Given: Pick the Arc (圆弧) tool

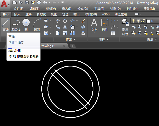Looking at the screenshot, I should [37, 25].
